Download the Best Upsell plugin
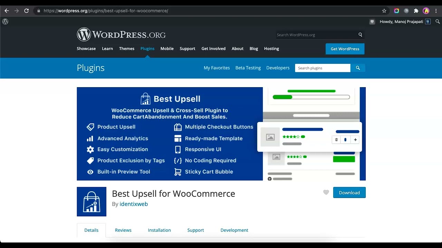This screenshot has width=442, height=248. click(349, 193)
